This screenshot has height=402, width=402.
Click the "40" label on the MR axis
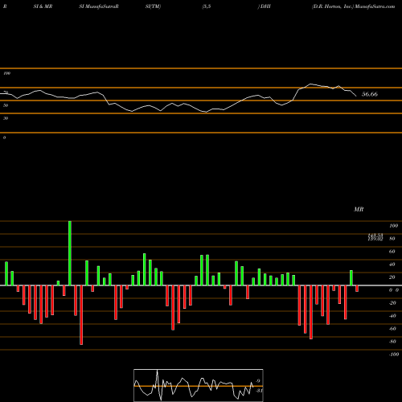point(392,265)
